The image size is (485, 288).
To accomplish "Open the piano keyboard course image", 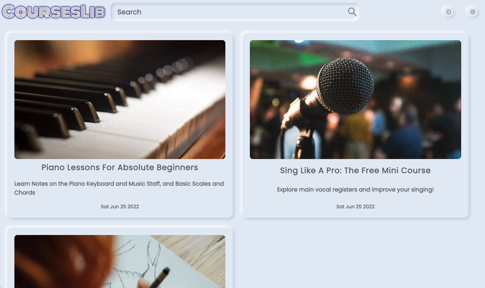I will [120, 99].
